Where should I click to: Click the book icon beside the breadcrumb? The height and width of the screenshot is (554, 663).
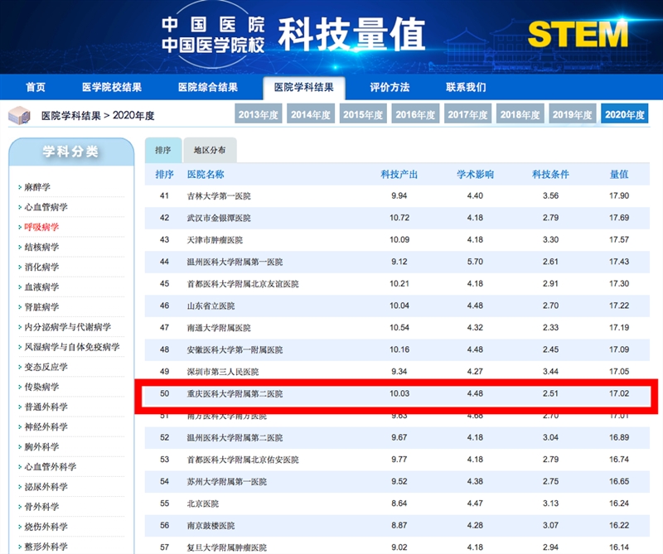tap(22, 115)
